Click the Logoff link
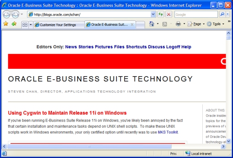The width and height of the screenshot is (233, 158). [x=173, y=47]
